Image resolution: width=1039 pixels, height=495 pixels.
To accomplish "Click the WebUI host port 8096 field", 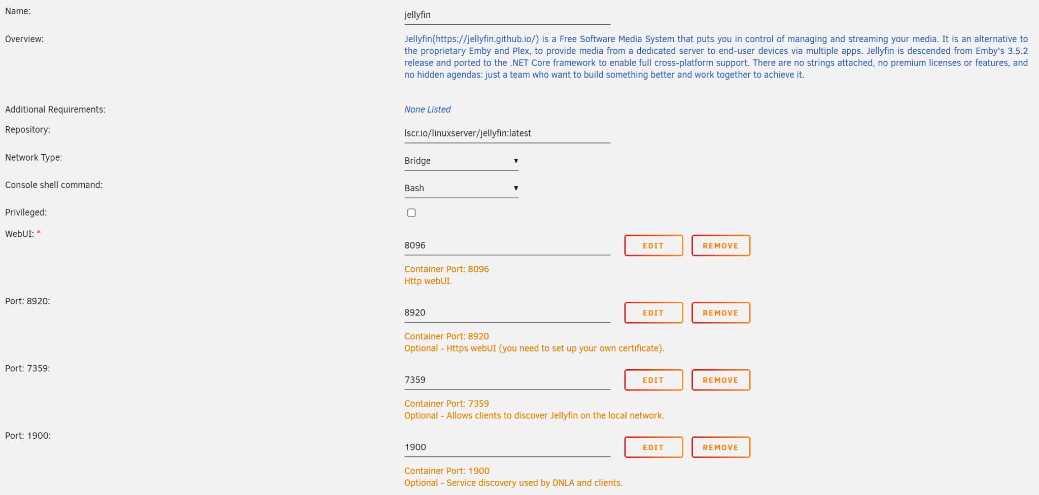I will point(507,245).
